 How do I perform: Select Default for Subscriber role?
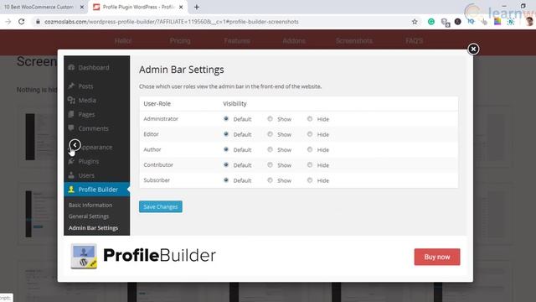pyautogui.click(x=226, y=180)
